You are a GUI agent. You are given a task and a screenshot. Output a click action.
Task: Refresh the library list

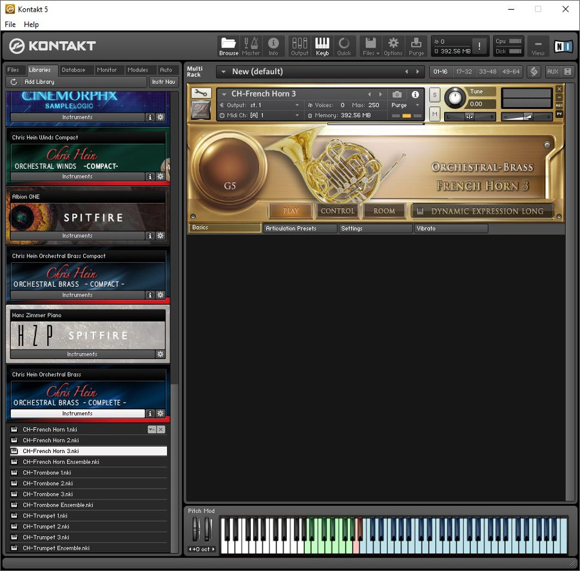click(14, 82)
